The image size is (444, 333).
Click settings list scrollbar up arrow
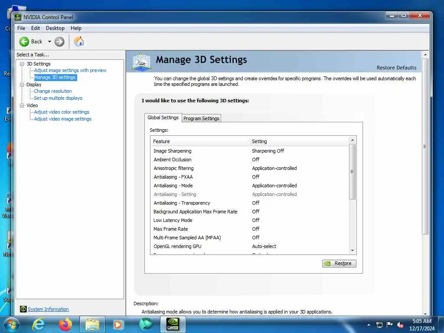pyautogui.click(x=353, y=140)
